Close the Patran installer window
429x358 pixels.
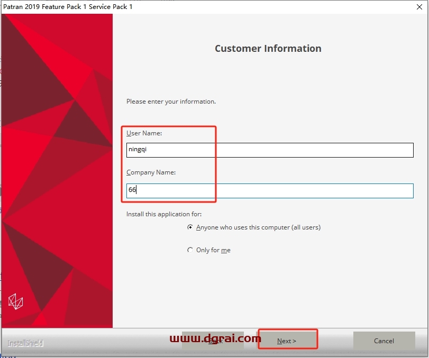(419, 7)
